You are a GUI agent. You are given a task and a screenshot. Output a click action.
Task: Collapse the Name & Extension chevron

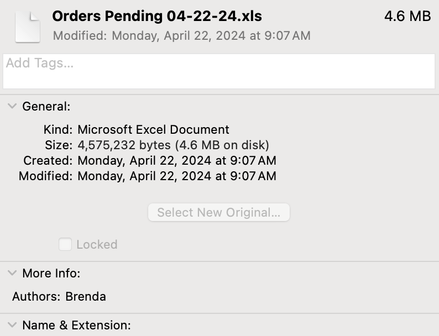(x=12, y=325)
